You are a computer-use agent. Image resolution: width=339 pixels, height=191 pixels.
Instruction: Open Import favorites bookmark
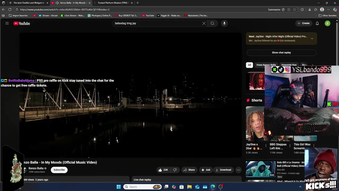click(18, 15)
